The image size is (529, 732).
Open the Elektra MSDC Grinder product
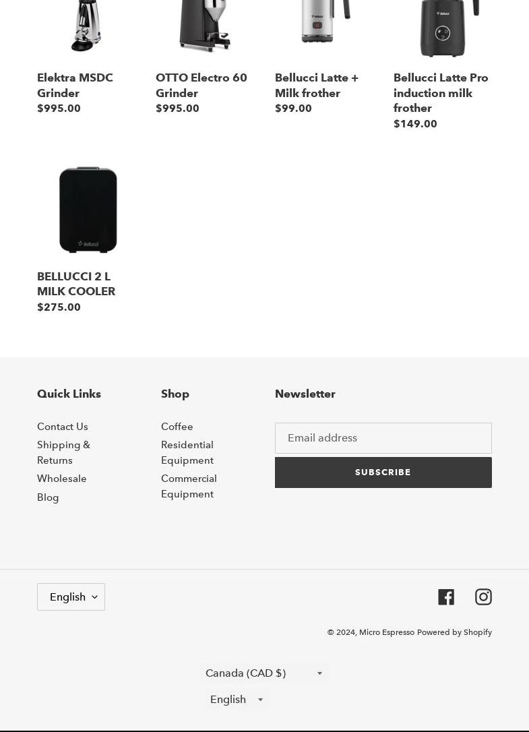pyautogui.click(x=75, y=85)
